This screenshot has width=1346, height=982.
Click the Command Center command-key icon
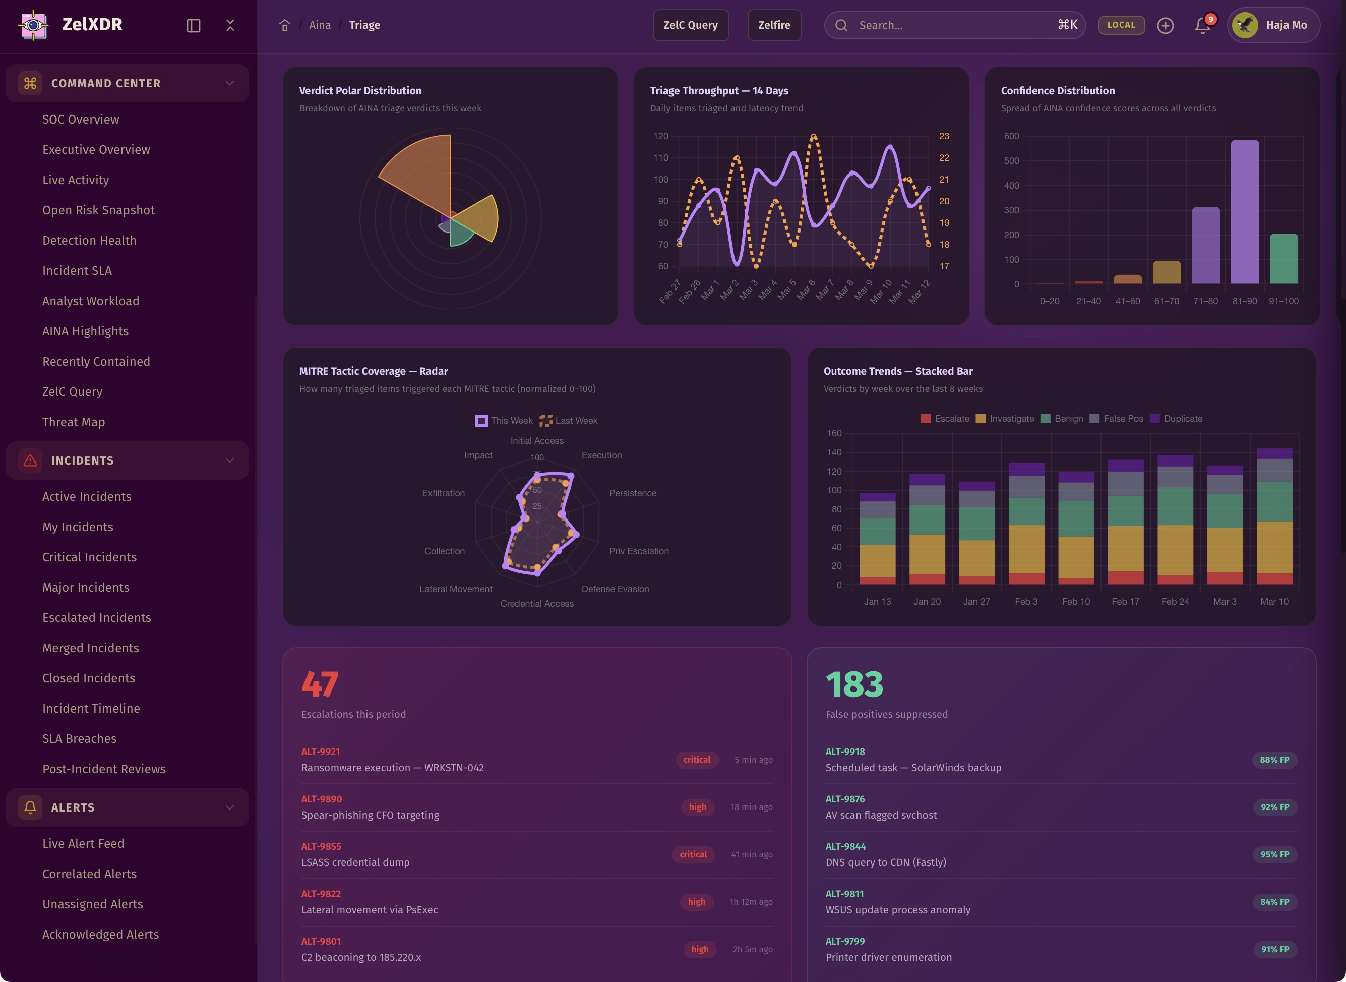tap(30, 83)
